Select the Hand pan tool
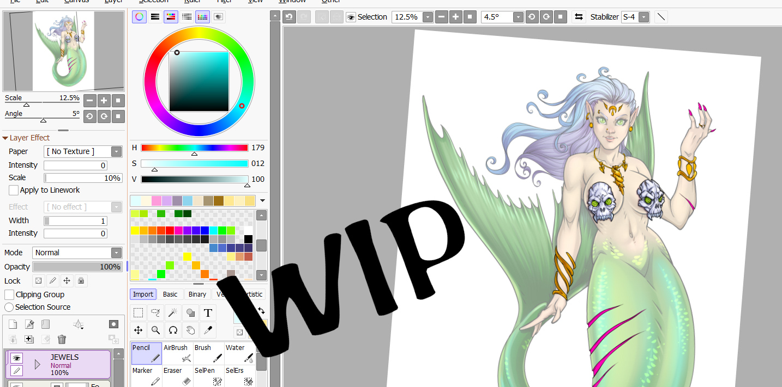The image size is (782, 387). [x=190, y=330]
